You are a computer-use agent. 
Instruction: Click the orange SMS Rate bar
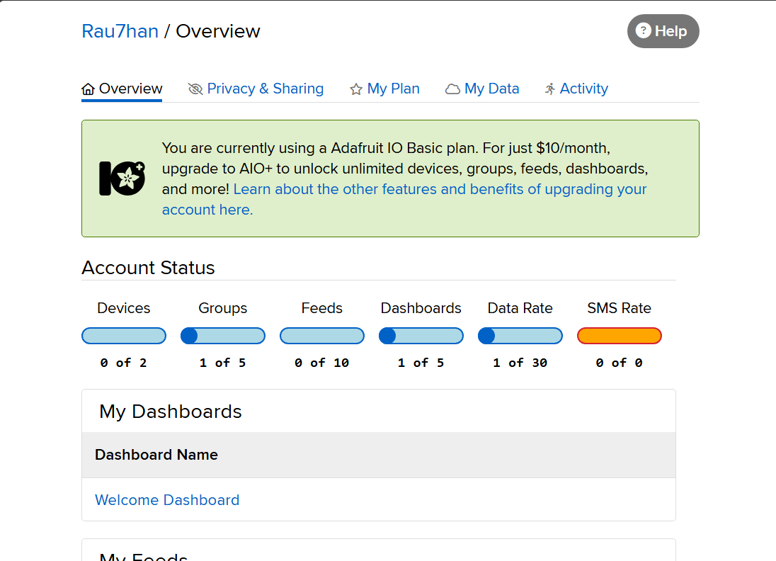[x=619, y=336]
